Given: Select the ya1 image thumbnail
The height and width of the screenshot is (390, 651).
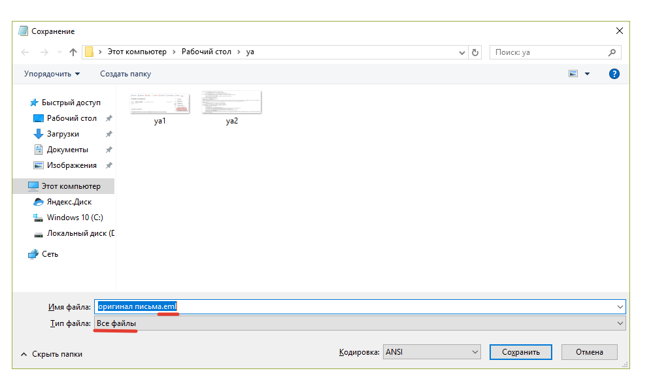Looking at the screenshot, I should coord(160,103).
